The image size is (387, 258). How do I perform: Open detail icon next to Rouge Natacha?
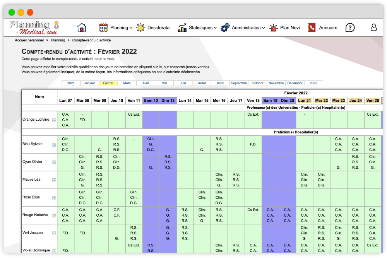coord(54,215)
